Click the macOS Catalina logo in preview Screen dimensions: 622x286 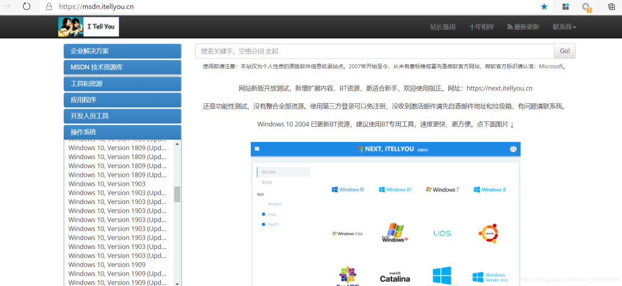coord(395,277)
